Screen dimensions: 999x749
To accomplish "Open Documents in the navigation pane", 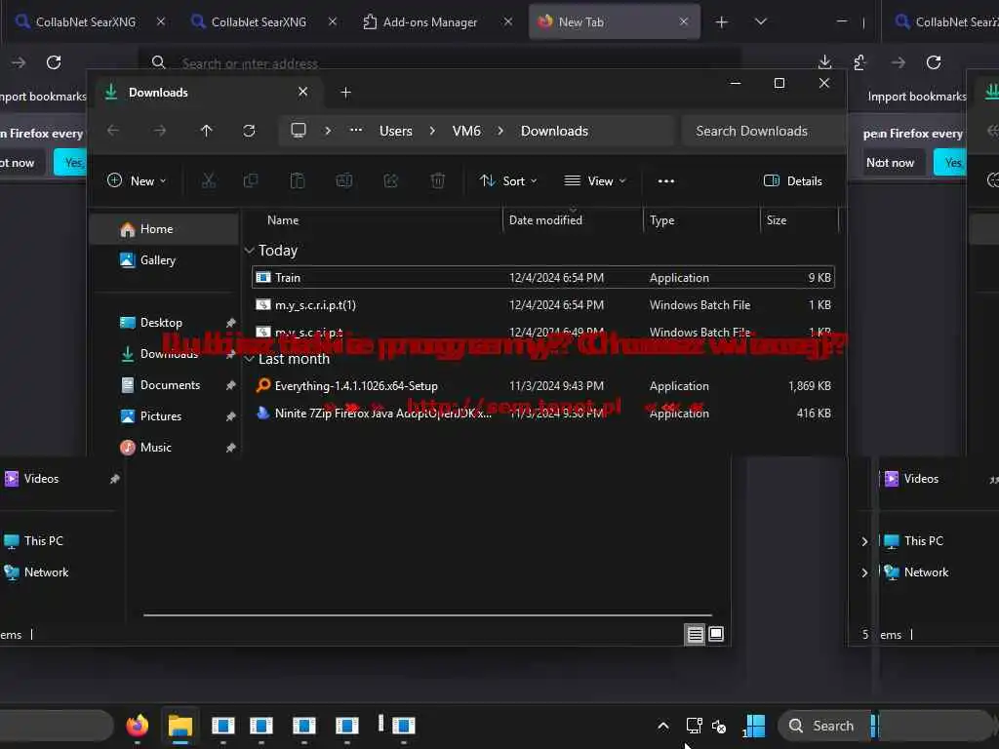I will tap(164, 384).
